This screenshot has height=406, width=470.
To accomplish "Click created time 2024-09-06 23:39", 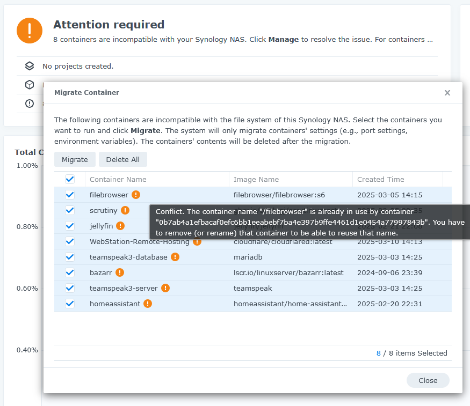I will [389, 273].
